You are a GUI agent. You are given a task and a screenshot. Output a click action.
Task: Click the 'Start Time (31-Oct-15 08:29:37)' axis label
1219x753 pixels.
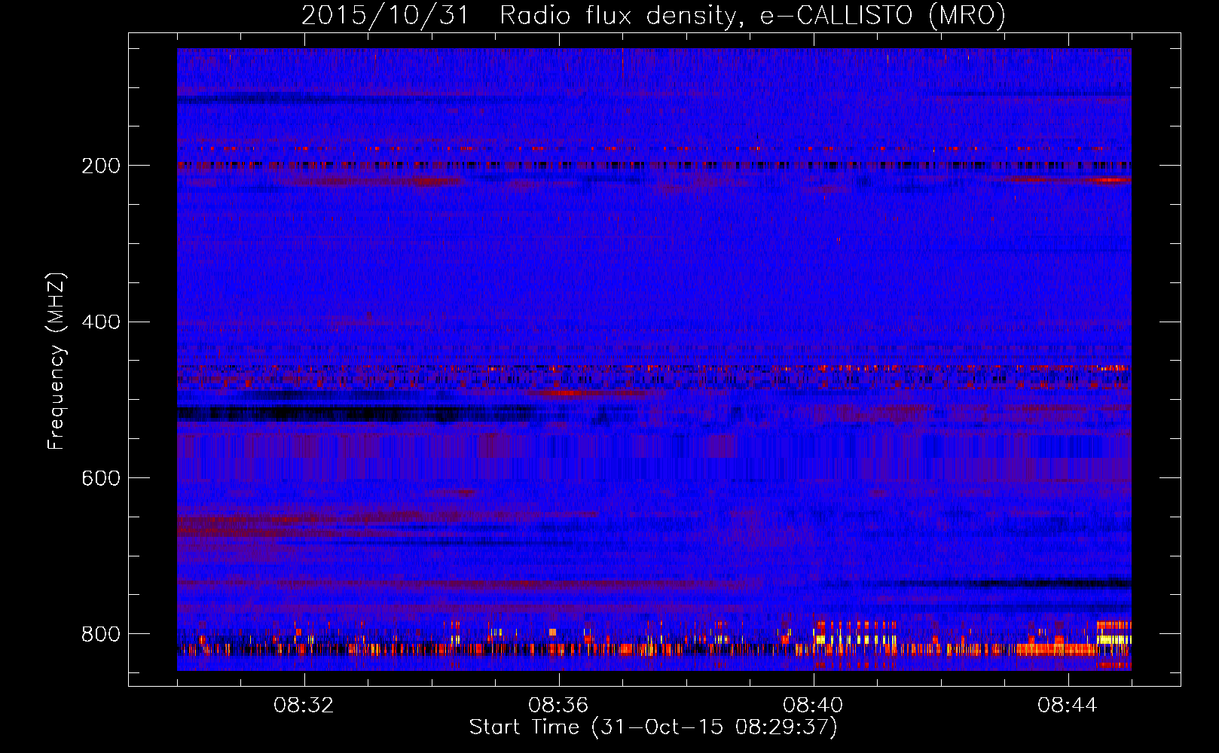(653, 727)
